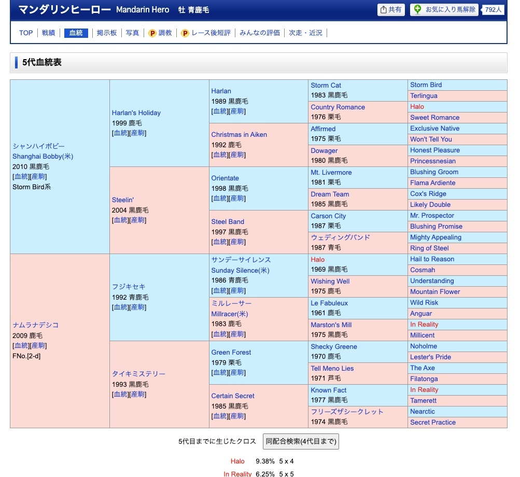Click the 792人 favorites count
Viewport: 520px width, 477px height.
[493, 10]
